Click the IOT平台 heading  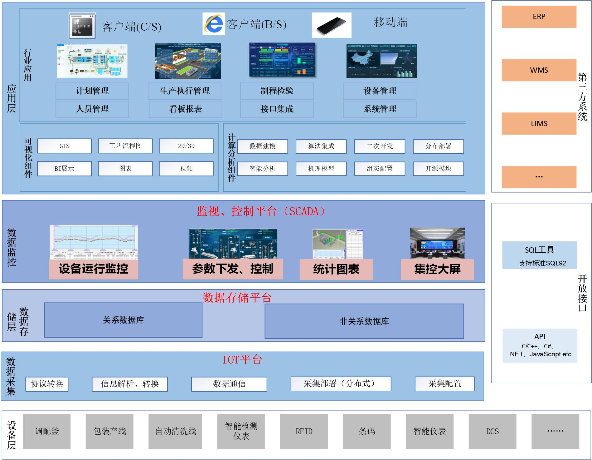tap(242, 359)
